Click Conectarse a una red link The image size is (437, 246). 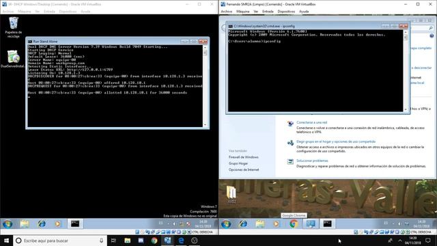(311, 122)
